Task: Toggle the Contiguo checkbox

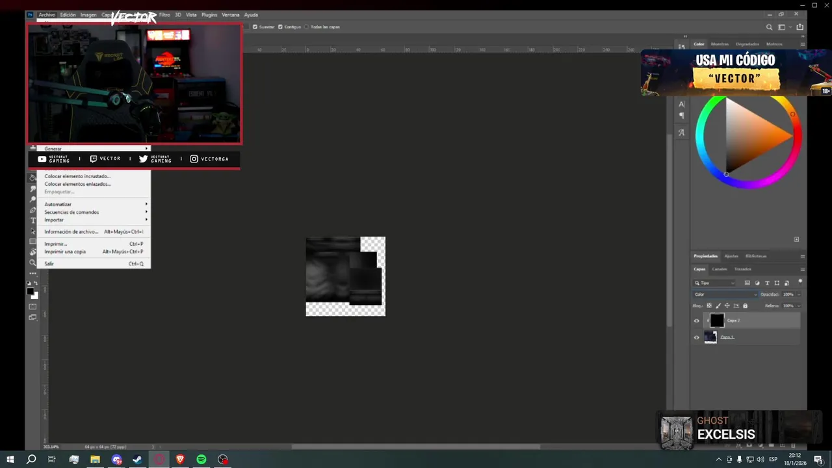Action: [281, 27]
